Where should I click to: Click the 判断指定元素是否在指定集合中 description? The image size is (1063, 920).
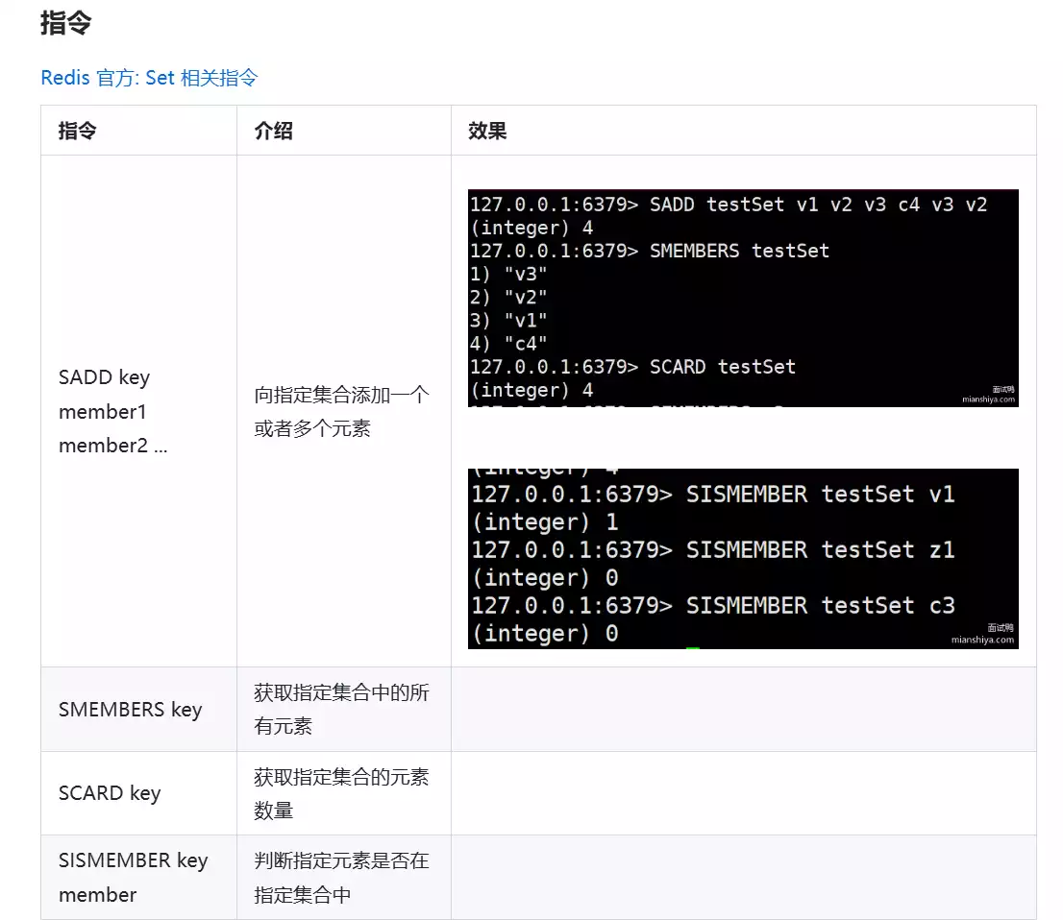click(341, 877)
